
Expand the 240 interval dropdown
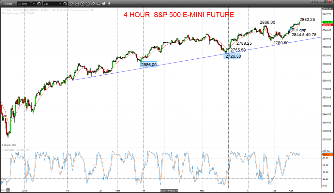click(60, 4)
